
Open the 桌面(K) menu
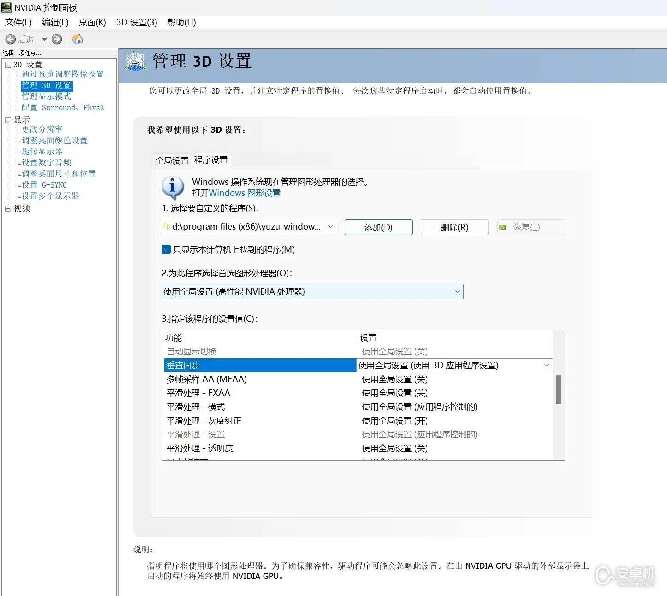coord(92,22)
